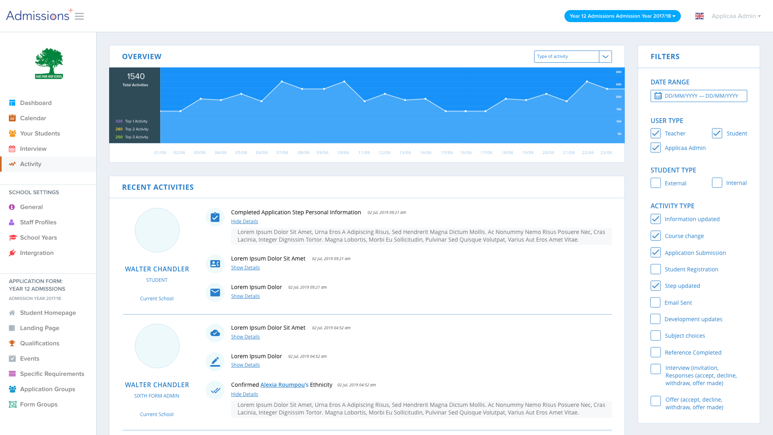Click the Qualifications trophy icon
The image size is (773, 435).
point(12,343)
